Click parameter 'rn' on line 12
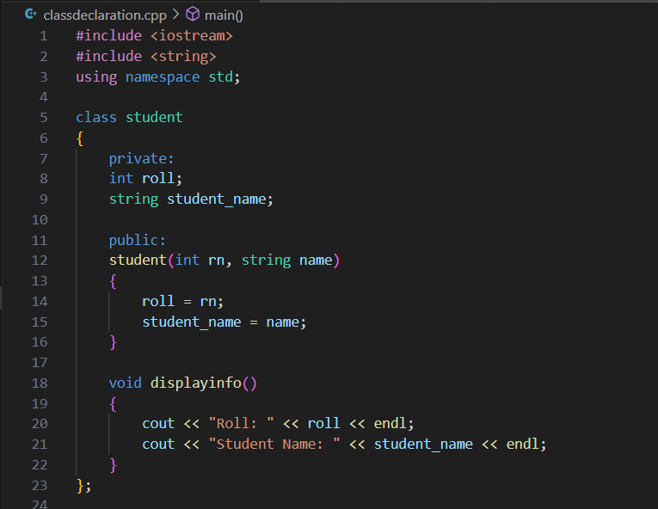The image size is (658, 509). coord(216,261)
